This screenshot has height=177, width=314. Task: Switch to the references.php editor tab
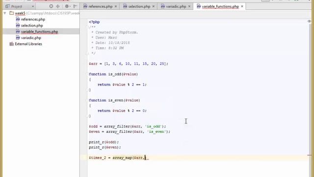(100, 6)
